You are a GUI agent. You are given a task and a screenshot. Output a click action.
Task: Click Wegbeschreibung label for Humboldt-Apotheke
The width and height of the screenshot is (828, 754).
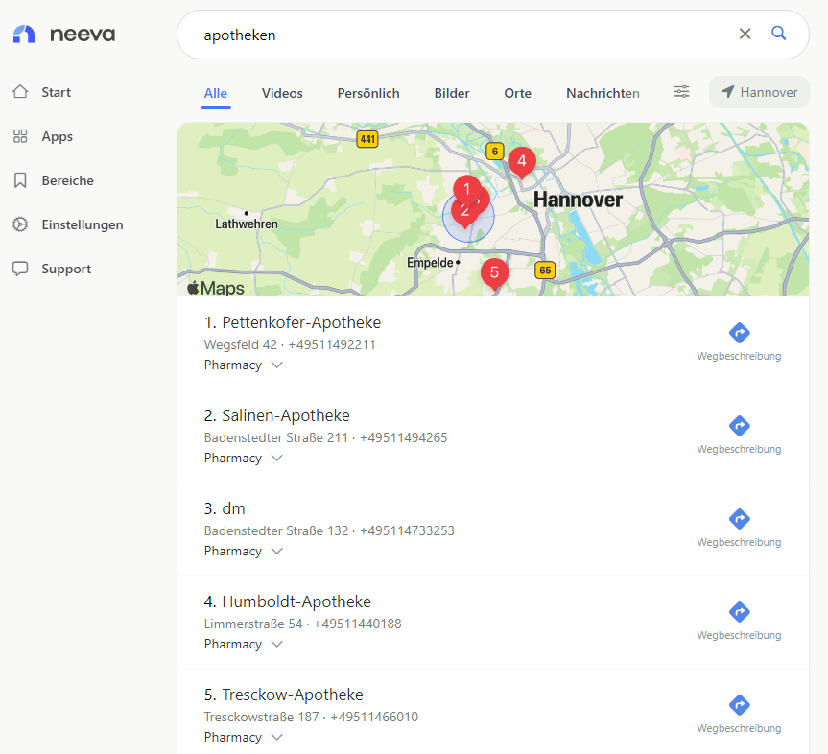(x=739, y=635)
